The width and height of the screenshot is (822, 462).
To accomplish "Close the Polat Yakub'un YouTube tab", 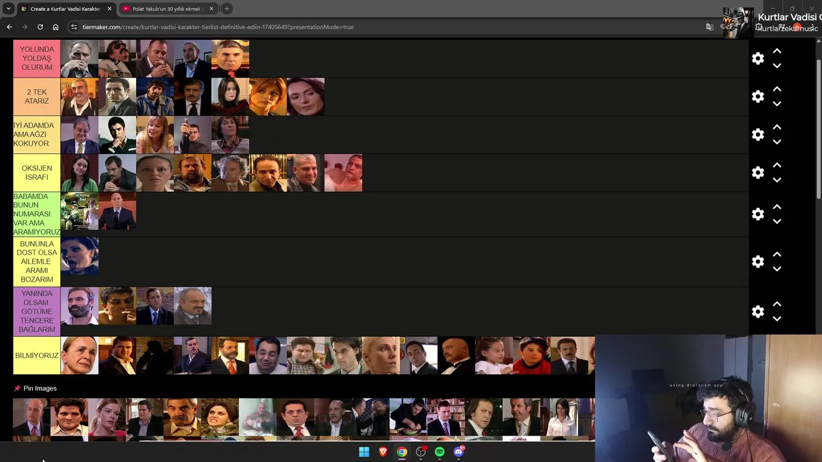I will point(211,8).
